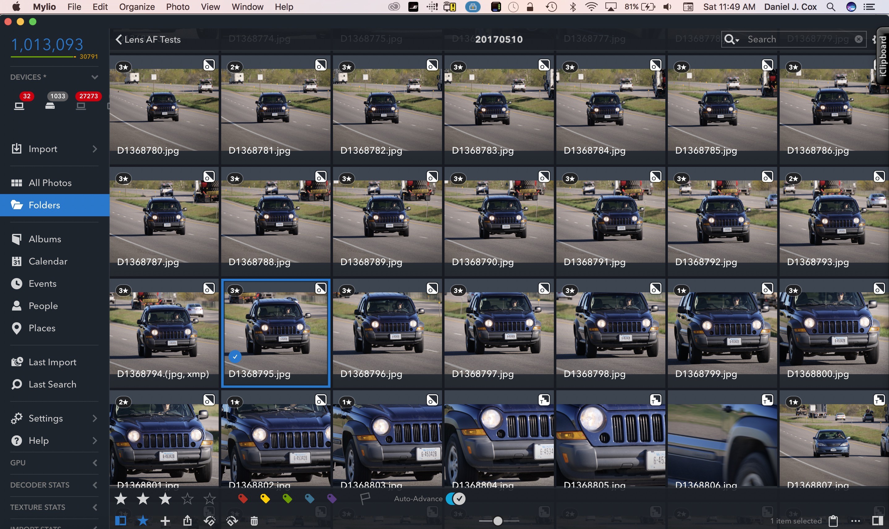Collapse the DEVICES section chevron

tap(95, 77)
